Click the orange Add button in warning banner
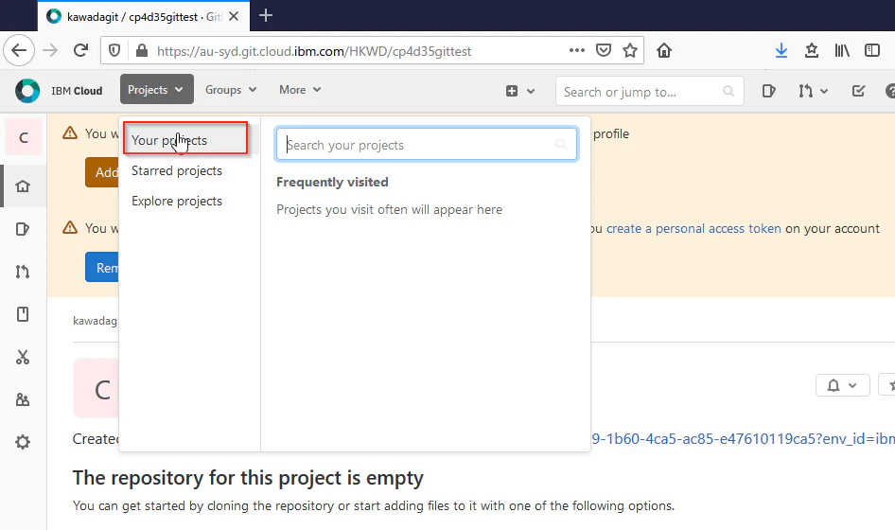This screenshot has width=895, height=530. [x=102, y=172]
